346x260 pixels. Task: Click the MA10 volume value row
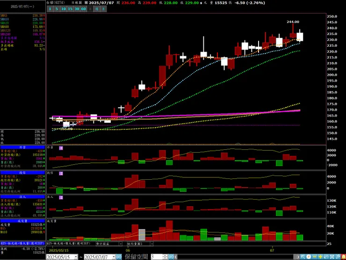pyautogui.click(x=22, y=232)
